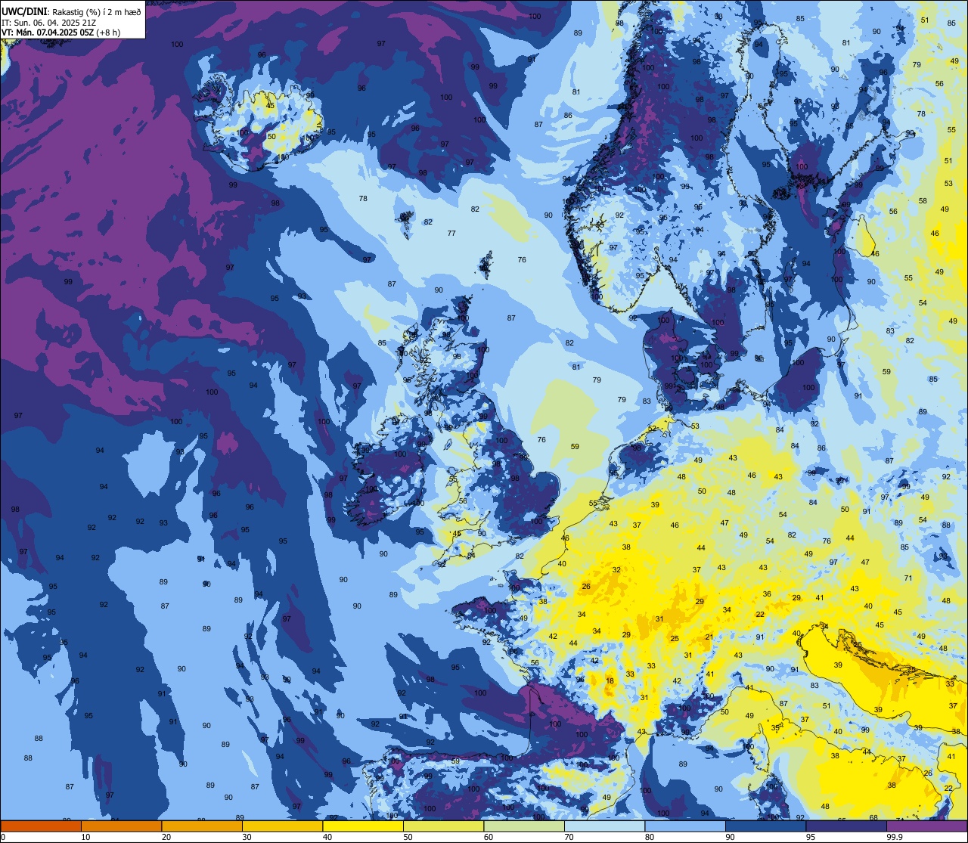Pick the 60–70% light green legend swatch
The height and width of the screenshot is (843, 968).
[524, 826]
